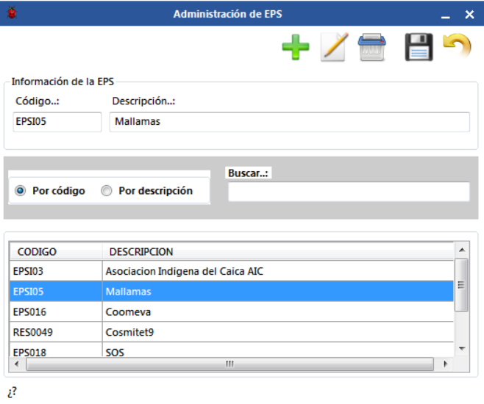Click the vertical scrollbar up arrow

(x=462, y=250)
